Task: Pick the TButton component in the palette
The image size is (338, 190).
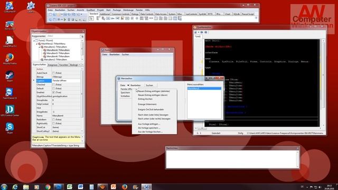Action: [108, 18]
